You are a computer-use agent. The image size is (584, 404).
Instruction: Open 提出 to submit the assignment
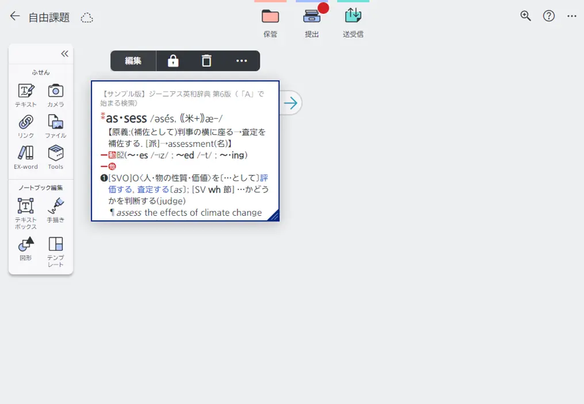pyautogui.click(x=312, y=22)
